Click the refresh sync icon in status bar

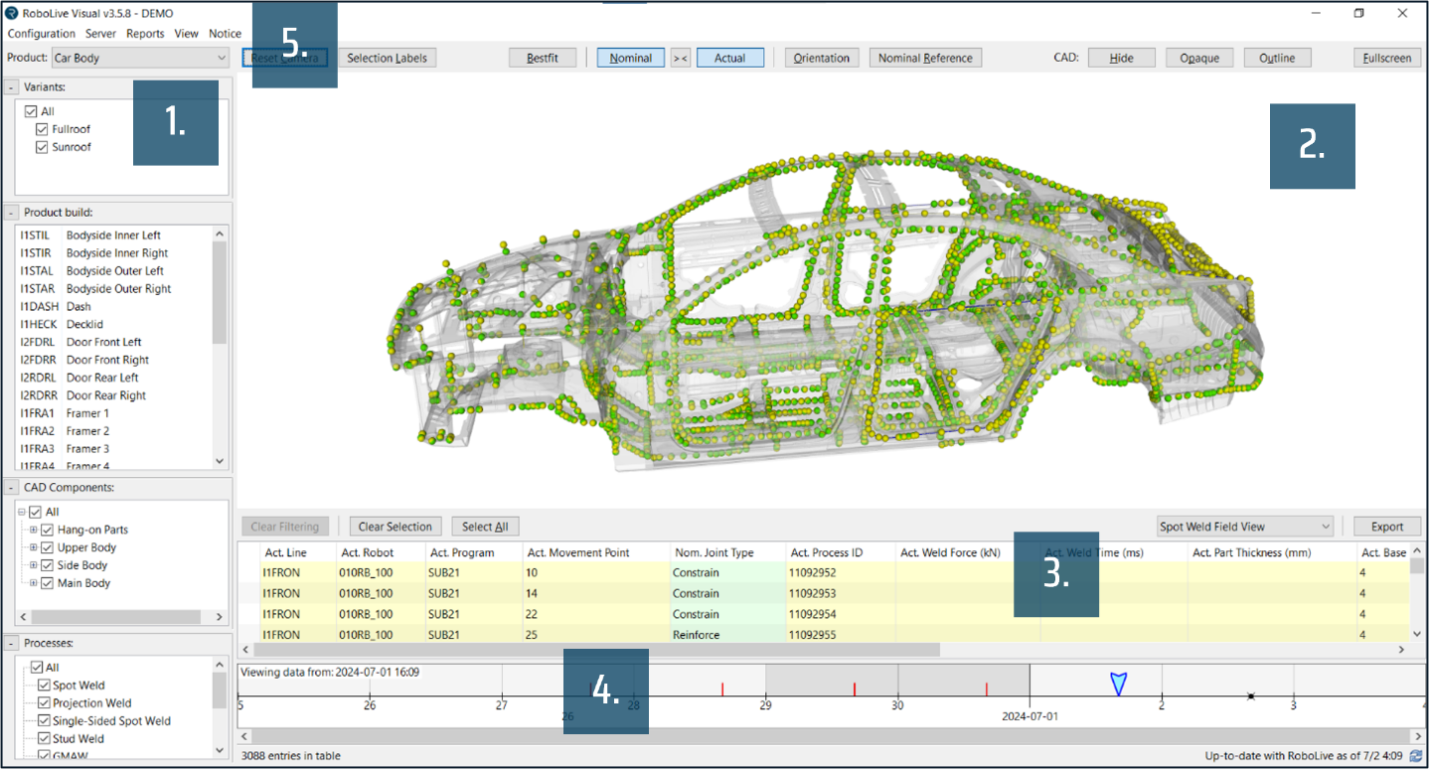[1415, 756]
